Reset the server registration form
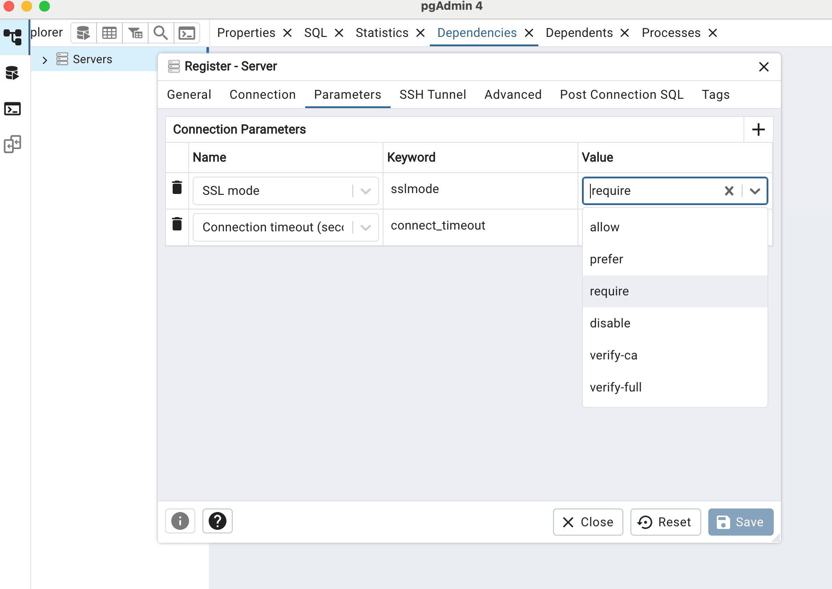 tap(666, 522)
